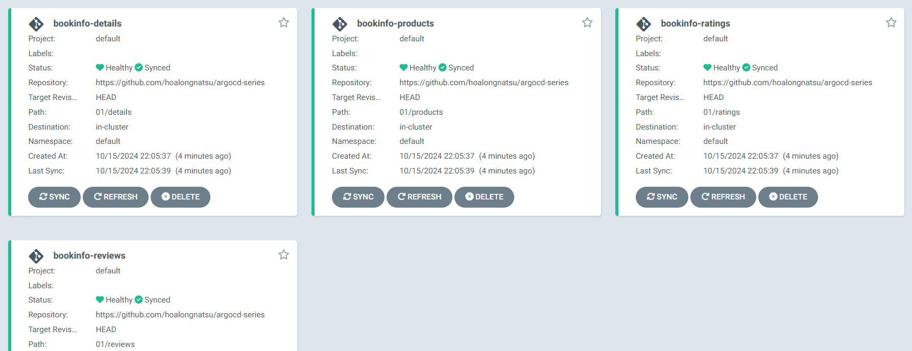Refresh the bookinfo-ratings application
Screen dimensions: 912x351
tap(723, 197)
